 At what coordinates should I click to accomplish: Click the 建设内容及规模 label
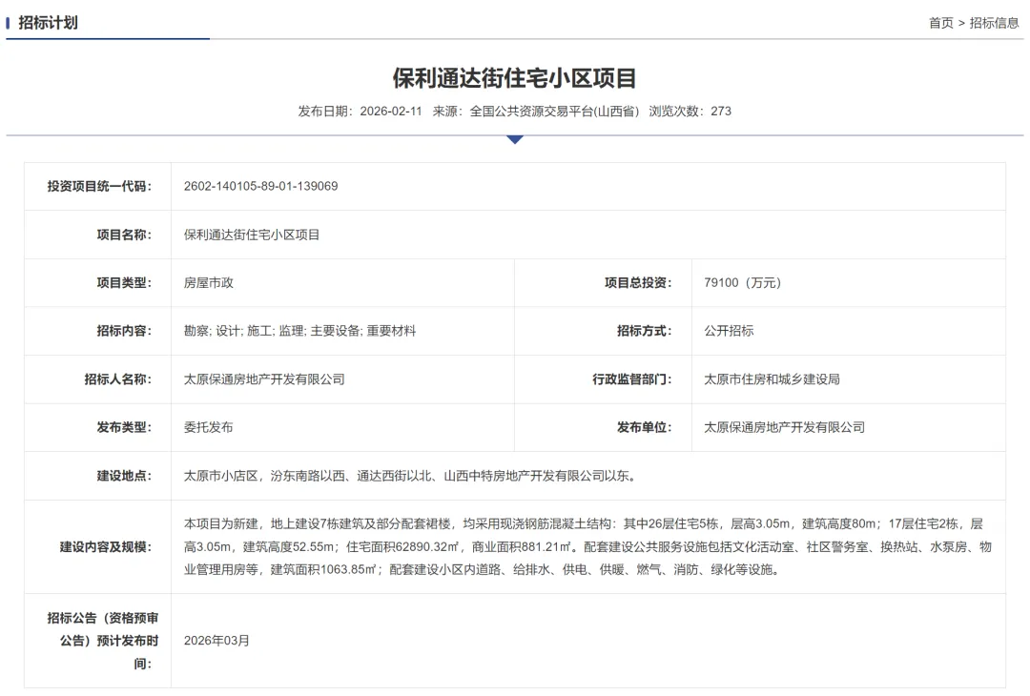point(106,547)
